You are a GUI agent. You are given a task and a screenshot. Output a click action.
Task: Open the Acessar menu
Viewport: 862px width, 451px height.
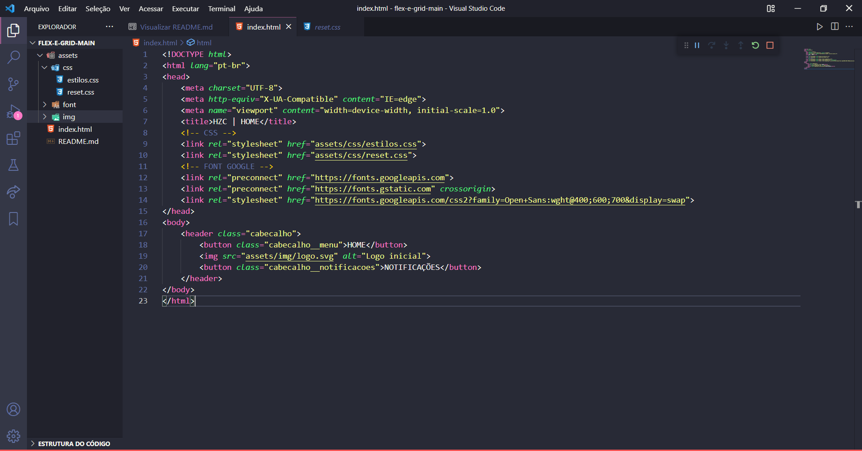pos(151,9)
